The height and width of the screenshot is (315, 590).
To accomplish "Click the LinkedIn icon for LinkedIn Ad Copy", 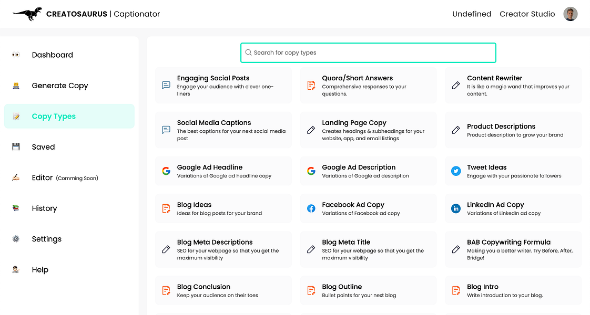I will (x=456, y=208).
